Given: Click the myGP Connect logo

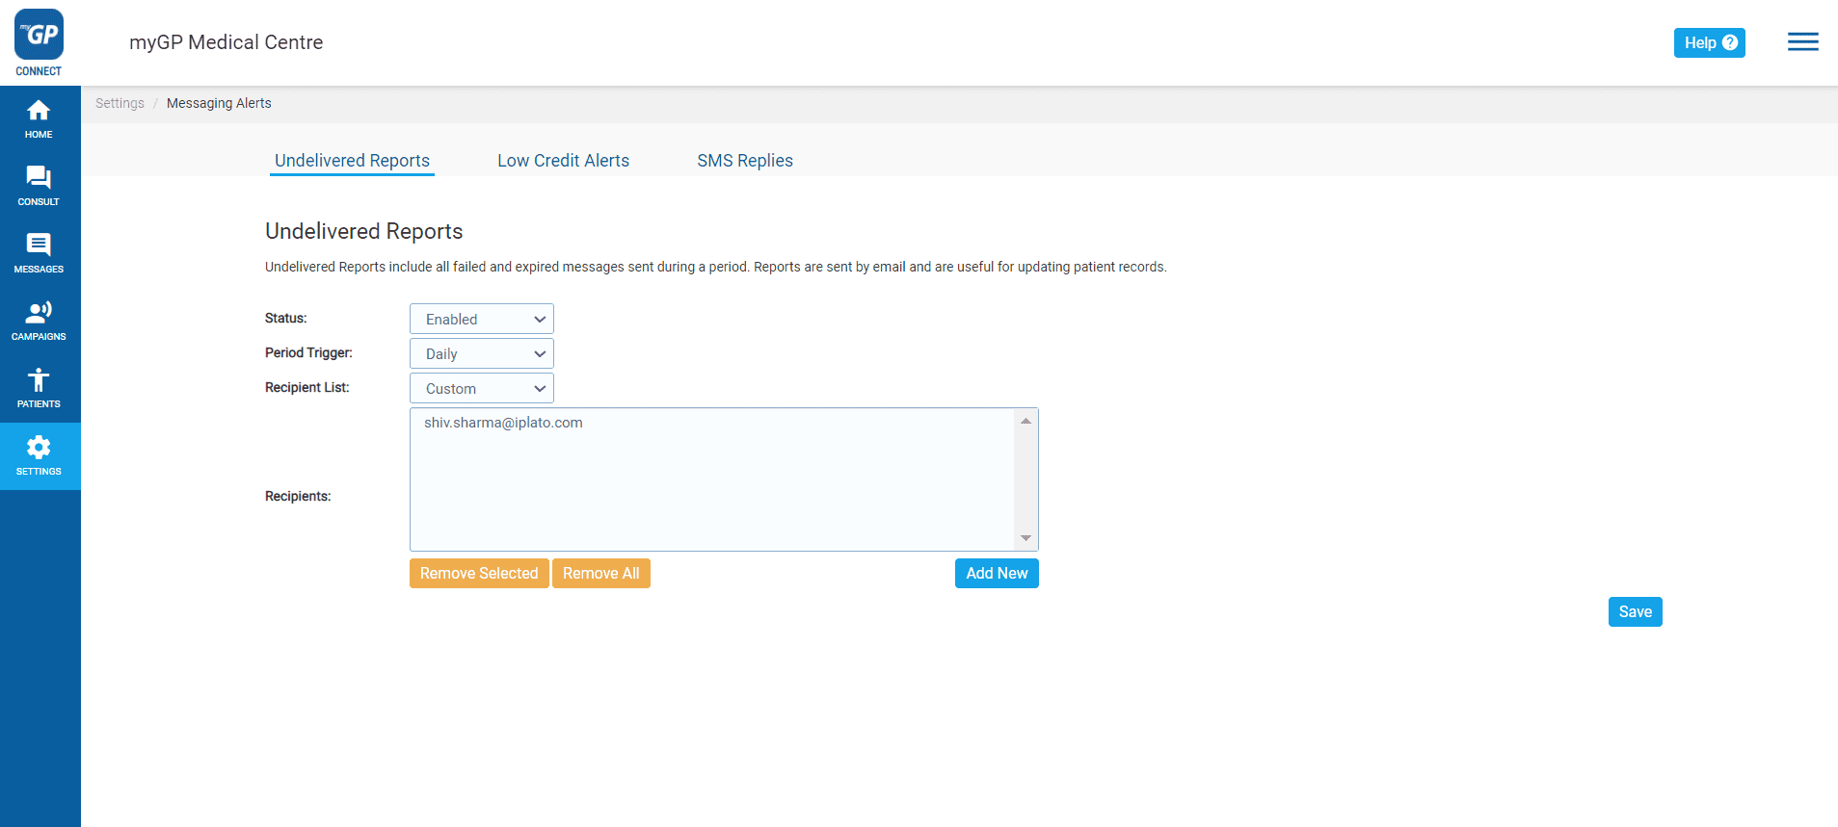Looking at the screenshot, I should [x=39, y=42].
